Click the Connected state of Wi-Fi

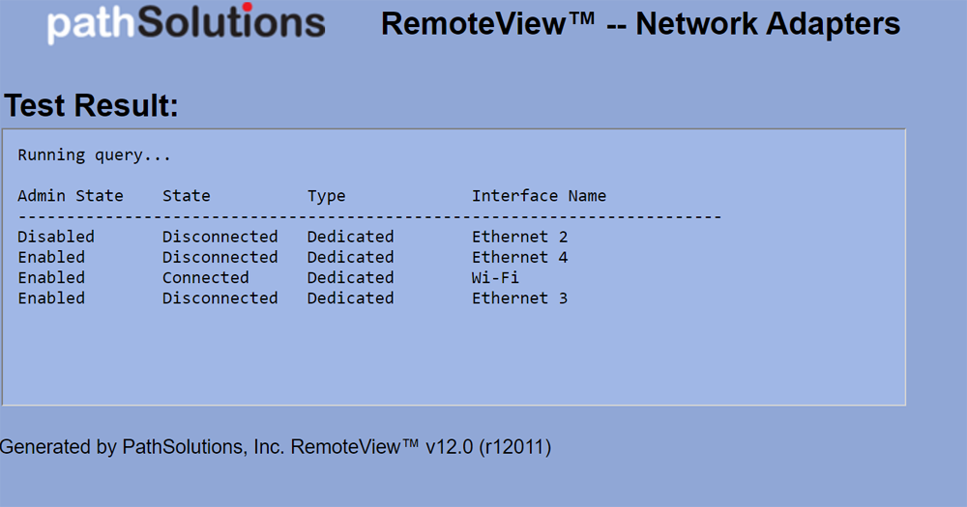pos(205,277)
